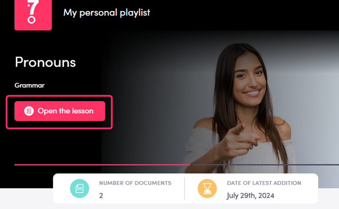This screenshot has height=209, width=339.
Task: Select the July 29th, 2024 date
Action: (x=250, y=196)
